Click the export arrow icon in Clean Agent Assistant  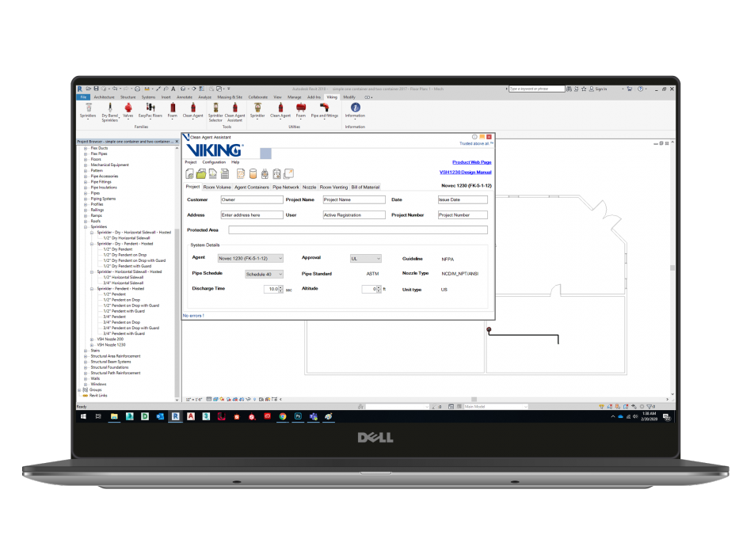pyautogui.click(x=288, y=174)
